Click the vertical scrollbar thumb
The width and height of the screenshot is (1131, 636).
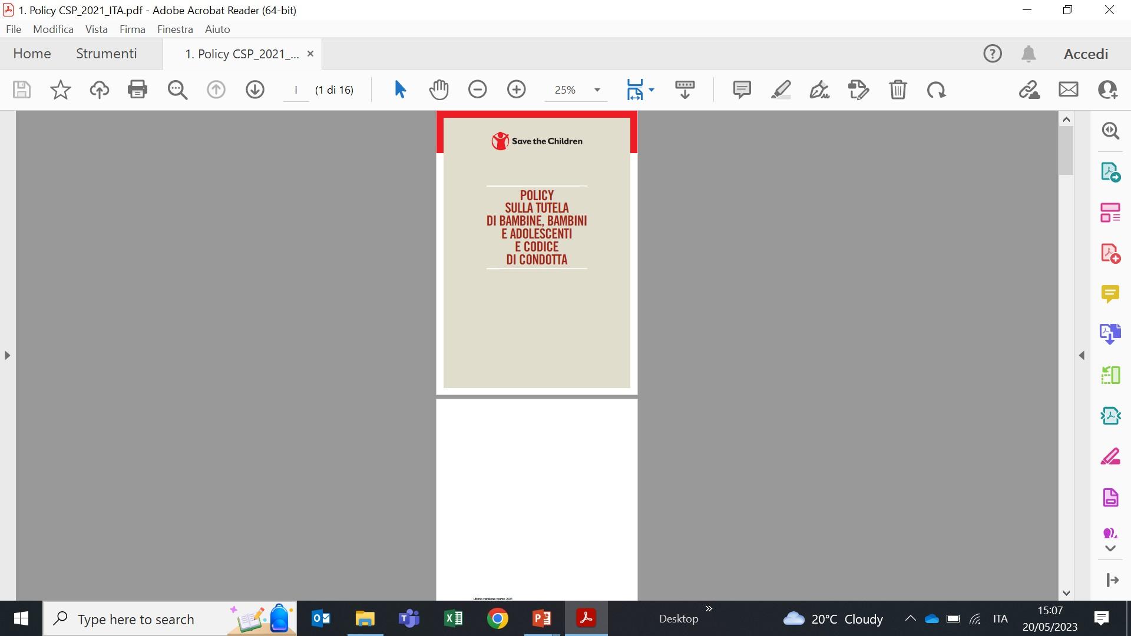pyautogui.click(x=1066, y=151)
